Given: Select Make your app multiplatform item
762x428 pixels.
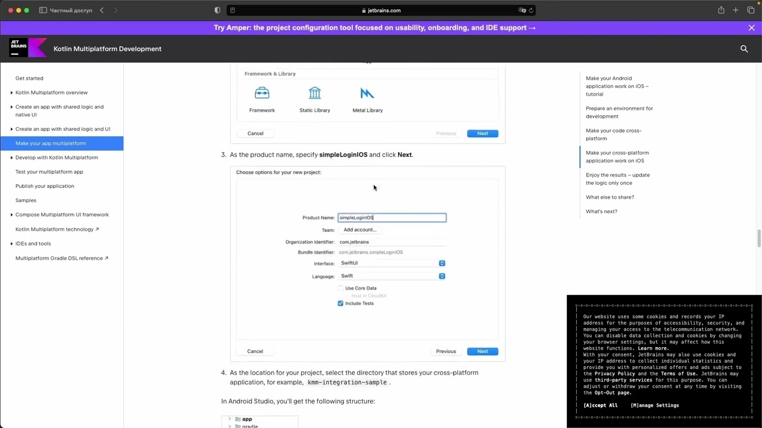Looking at the screenshot, I should 62,143.
